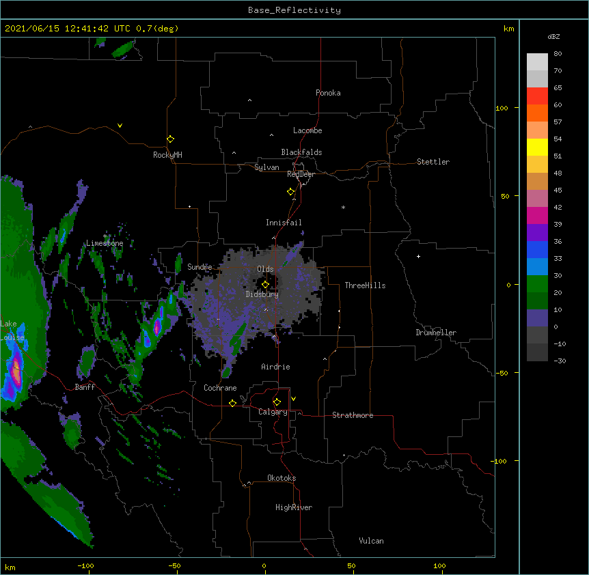Select the Airdrie city label
The height and width of the screenshot is (575, 589).
click(x=275, y=367)
